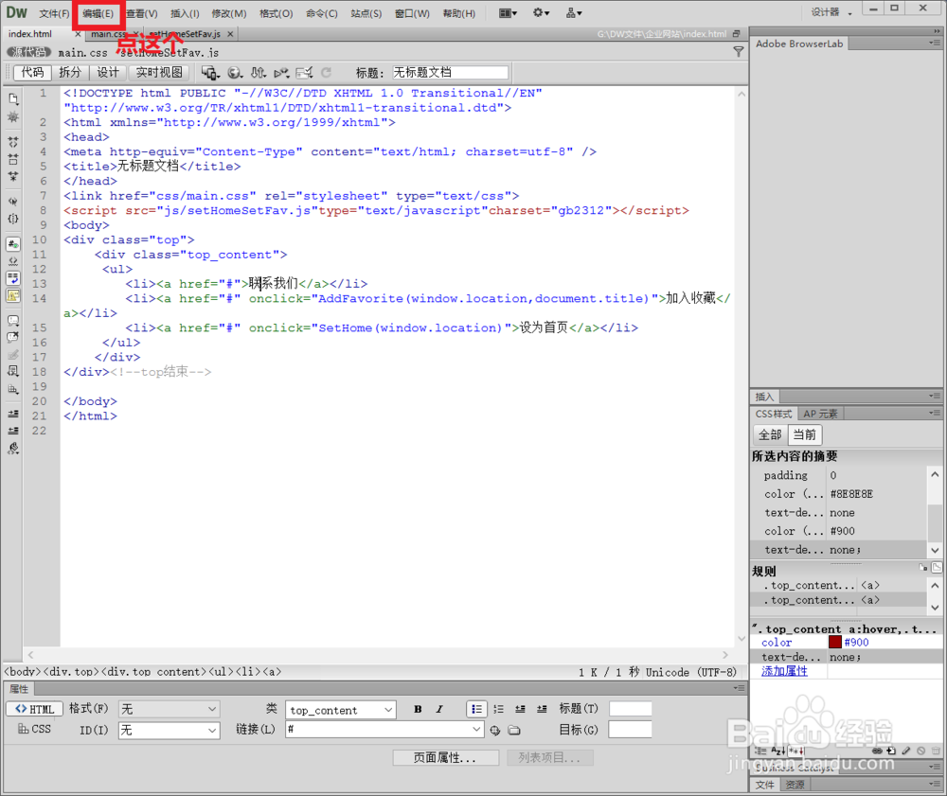Select HTML mode in Properties panel
The height and width of the screenshot is (796, 947).
(x=34, y=709)
